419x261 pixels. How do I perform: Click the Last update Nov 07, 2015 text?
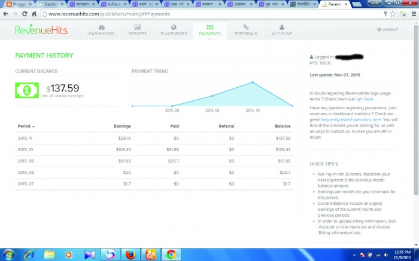pyautogui.click(x=335, y=75)
